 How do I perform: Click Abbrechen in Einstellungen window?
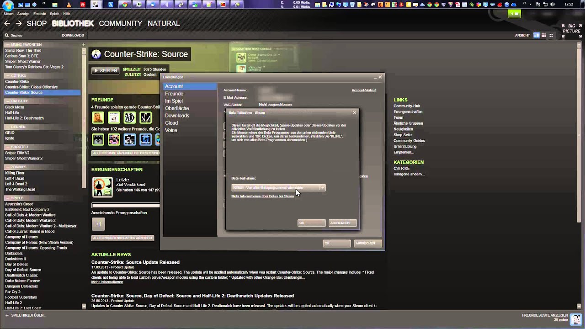click(367, 244)
